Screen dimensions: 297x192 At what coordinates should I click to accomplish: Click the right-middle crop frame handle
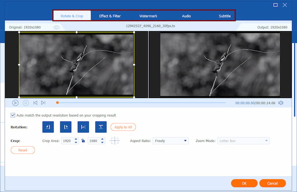[134, 65]
